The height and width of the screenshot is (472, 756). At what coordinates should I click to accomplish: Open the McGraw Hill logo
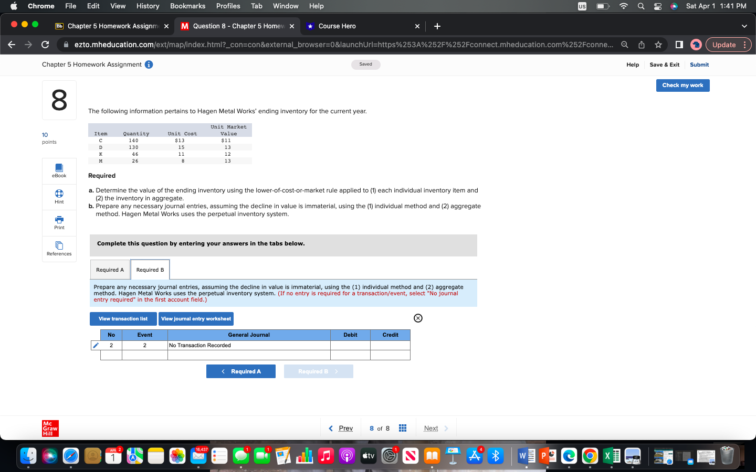50,428
